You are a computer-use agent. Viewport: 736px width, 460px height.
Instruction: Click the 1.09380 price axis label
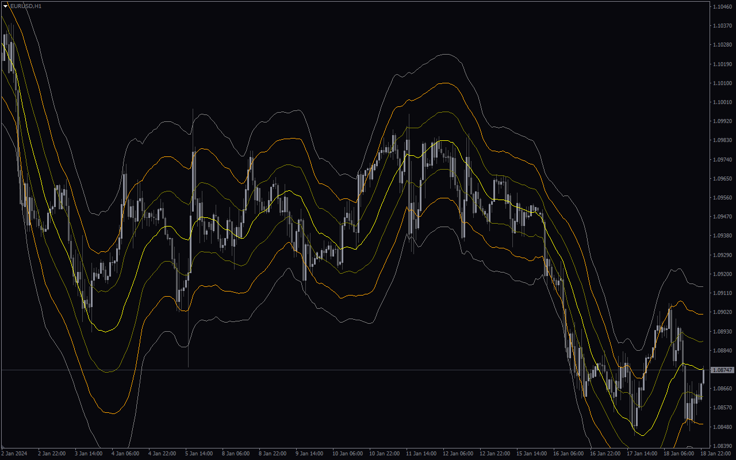[x=722, y=236]
